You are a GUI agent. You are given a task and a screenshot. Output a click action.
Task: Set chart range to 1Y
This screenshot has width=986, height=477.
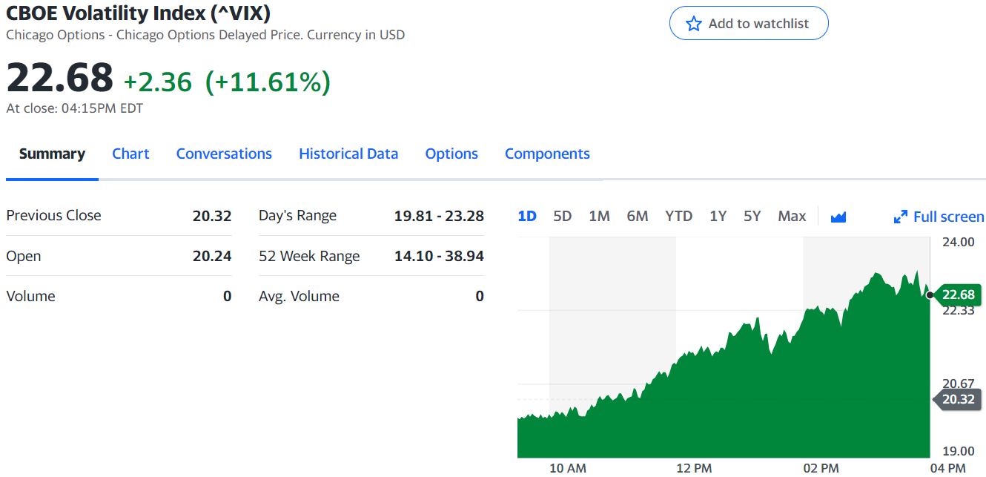(x=718, y=217)
